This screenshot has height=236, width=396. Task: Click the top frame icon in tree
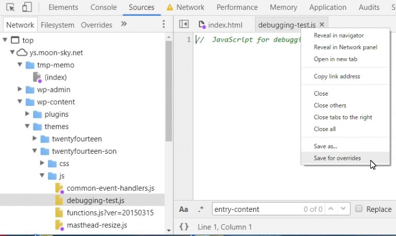click(x=15, y=40)
